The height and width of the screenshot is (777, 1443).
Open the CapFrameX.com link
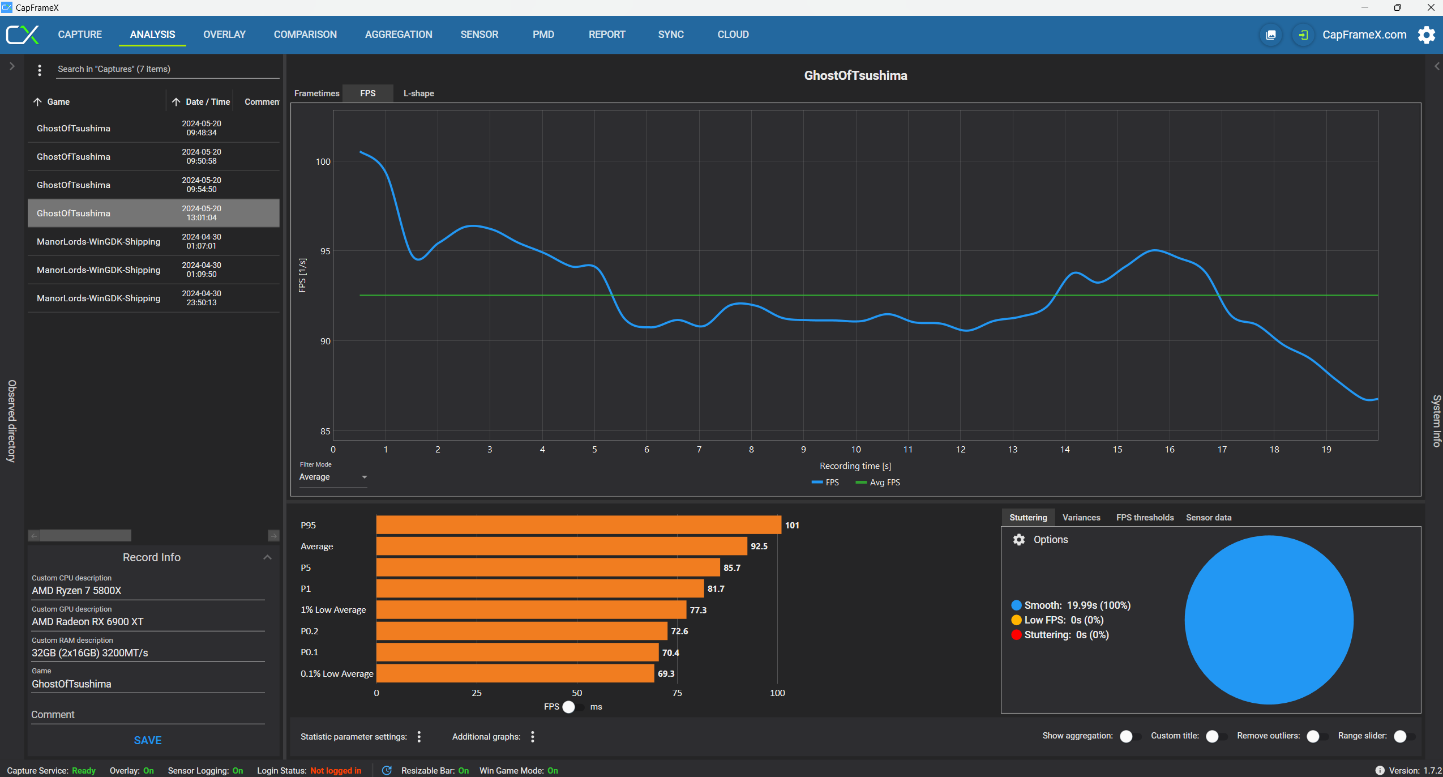point(1364,35)
